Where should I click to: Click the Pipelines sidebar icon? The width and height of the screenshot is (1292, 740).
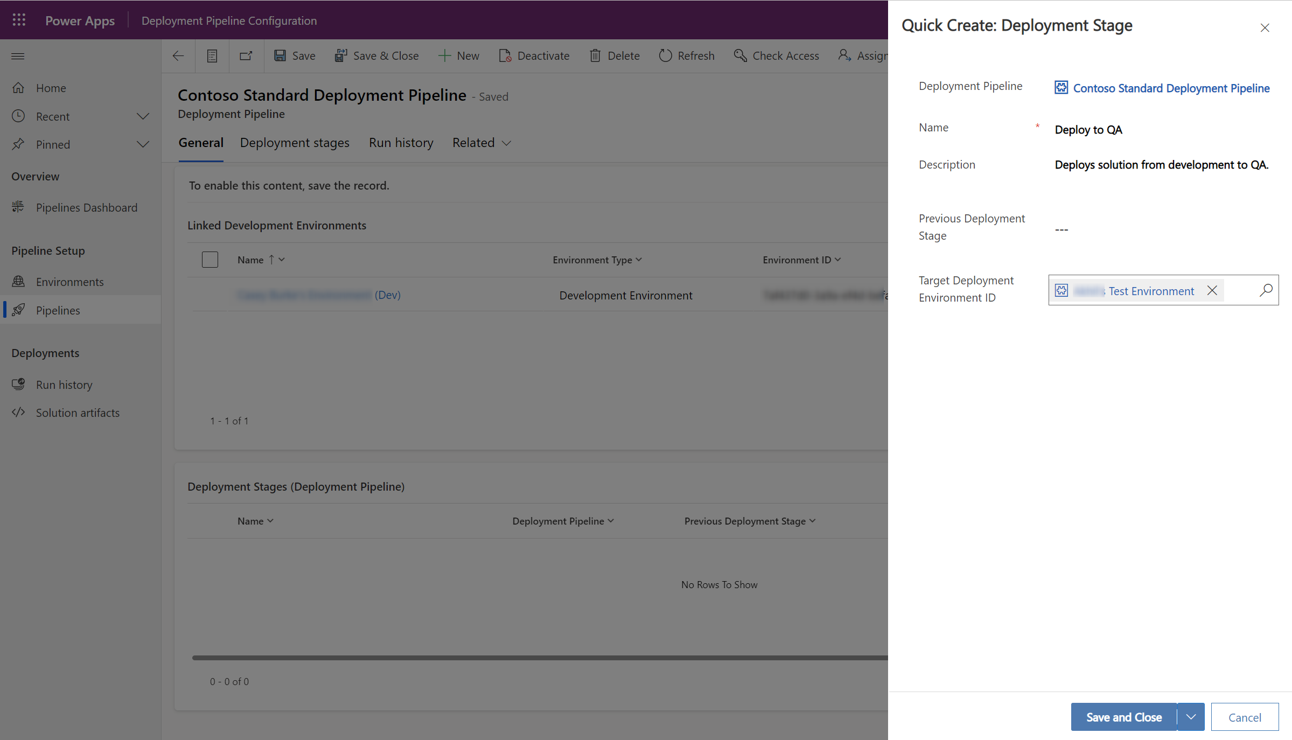(x=19, y=310)
